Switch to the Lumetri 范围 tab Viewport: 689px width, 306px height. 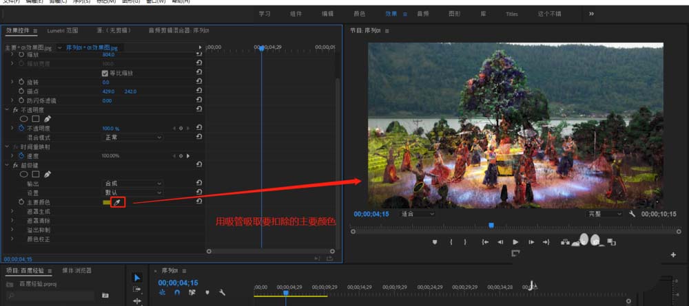coord(63,31)
